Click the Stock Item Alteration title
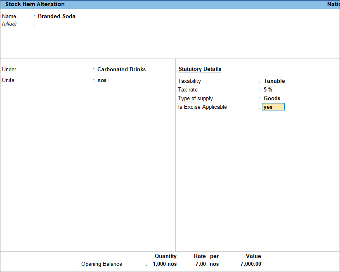340x272 pixels. (35, 5)
